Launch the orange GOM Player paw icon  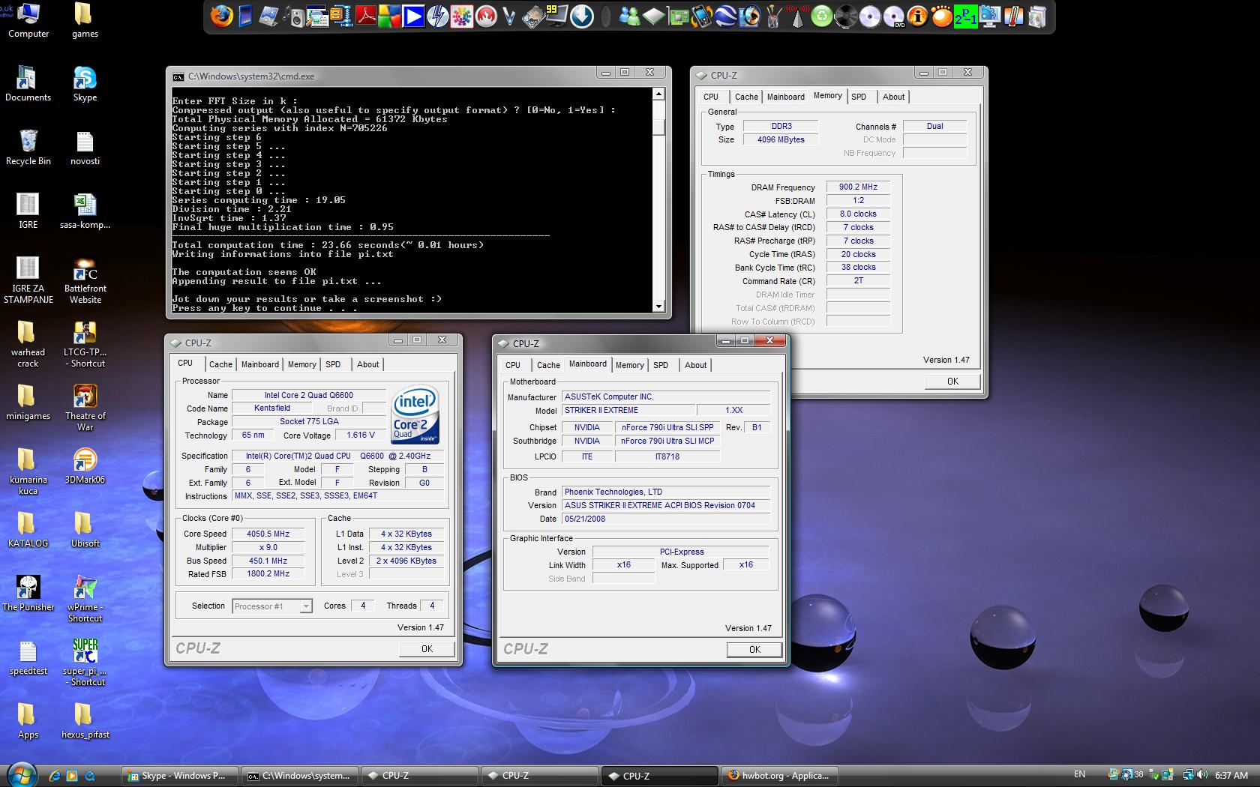(x=941, y=16)
